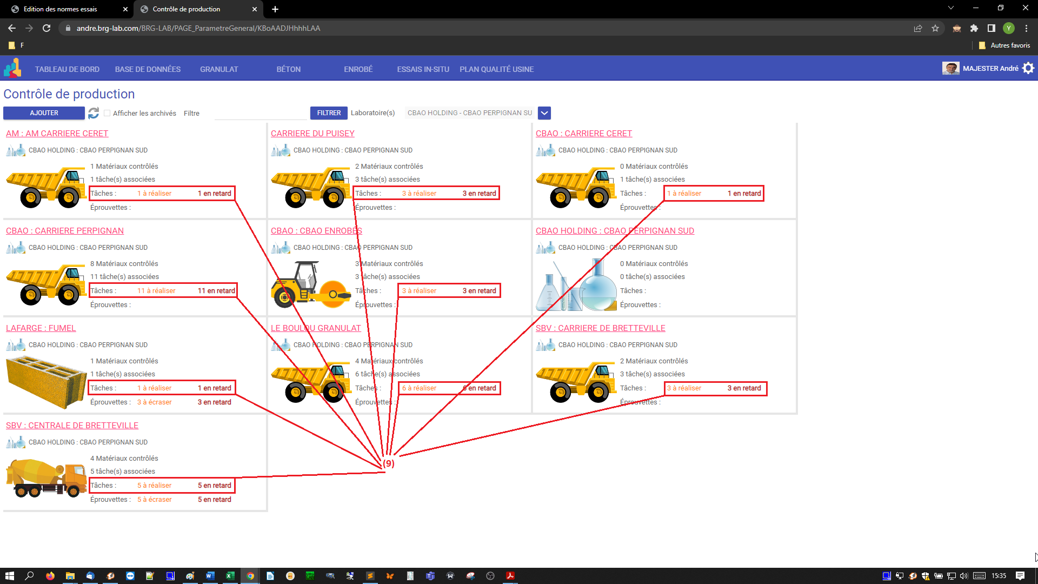The image size is (1038, 584).
Task: Click the lab icon beside AM CARRIERE CERET's laboratory
Action: point(16,150)
